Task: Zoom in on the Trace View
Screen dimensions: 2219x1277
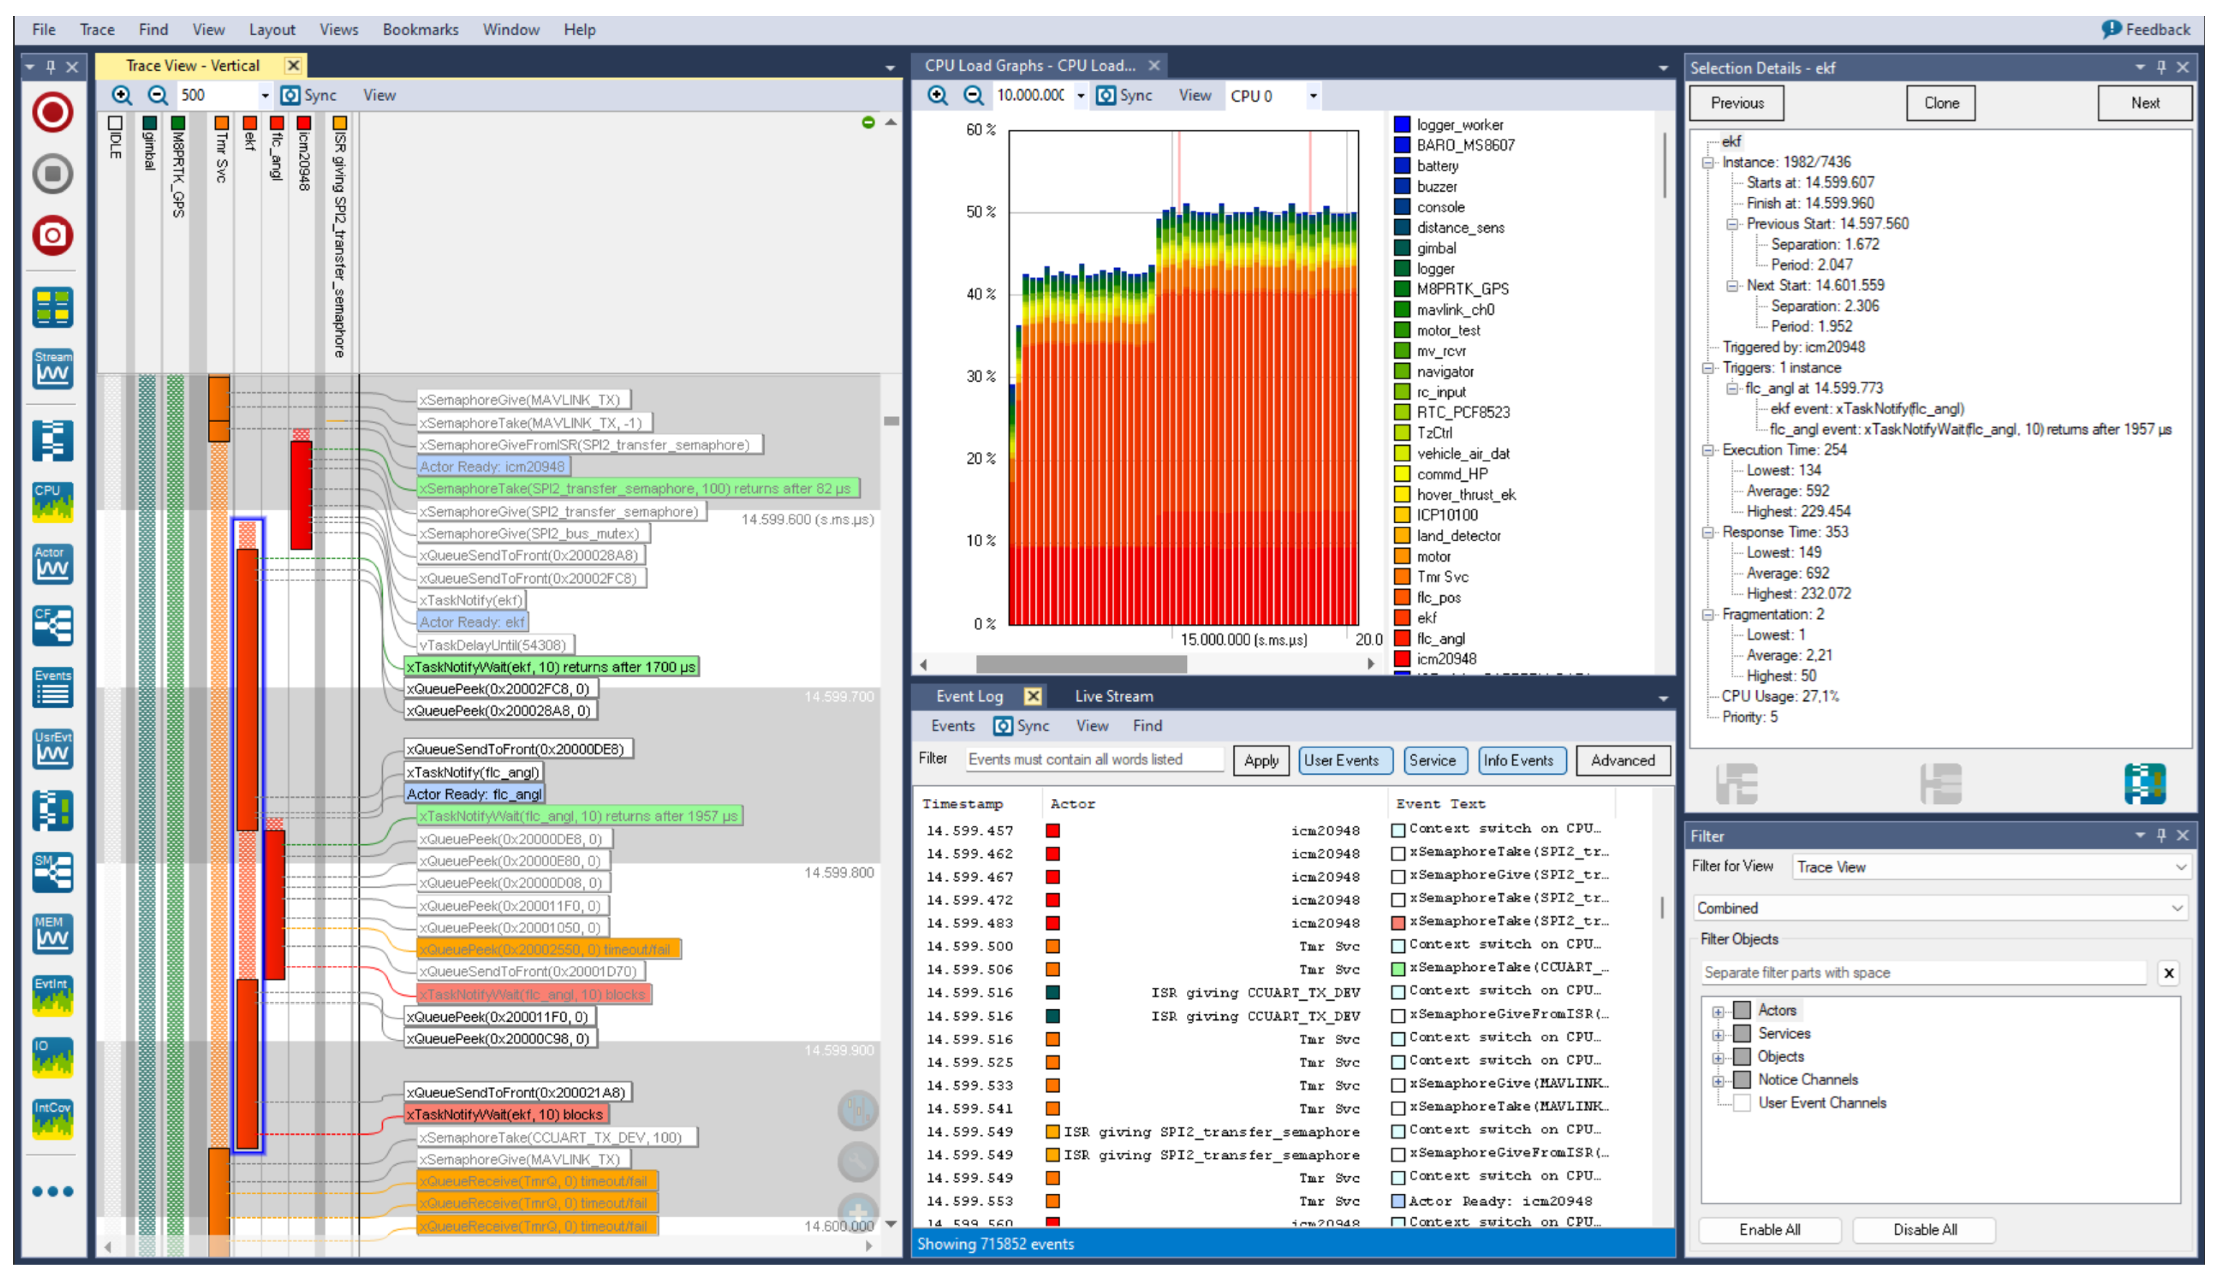Action: [x=122, y=95]
